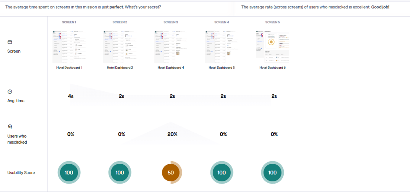Select the SCREEN 5 column header
The width and height of the screenshot is (410, 193).
tap(273, 22)
